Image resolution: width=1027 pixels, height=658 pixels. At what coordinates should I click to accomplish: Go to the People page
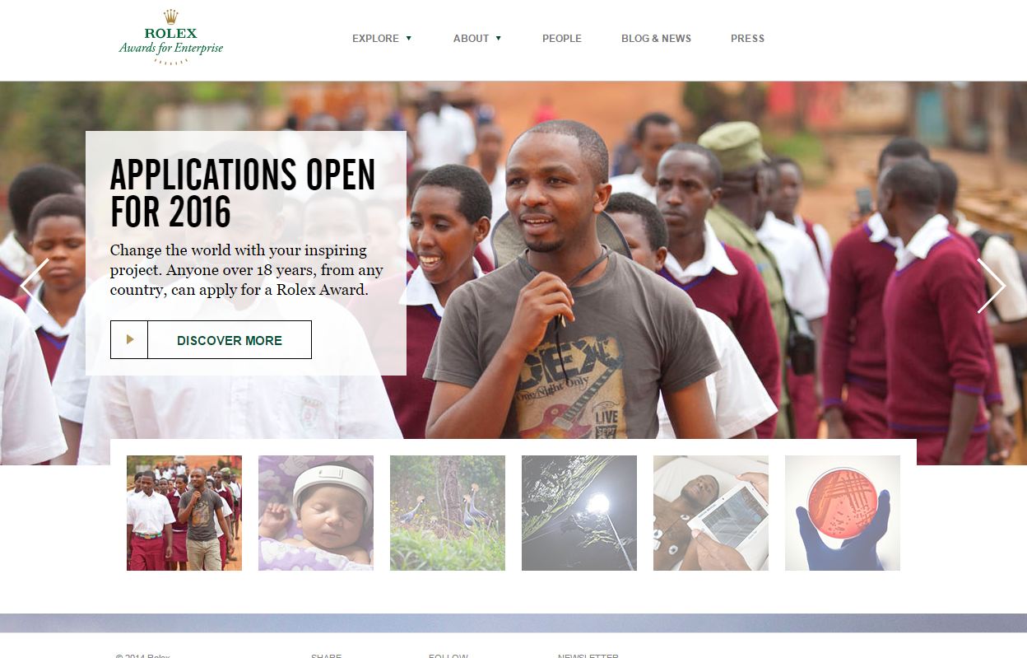coord(562,39)
